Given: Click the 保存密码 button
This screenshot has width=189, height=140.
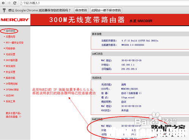Looking at the screenshot, I should click(81, 10).
